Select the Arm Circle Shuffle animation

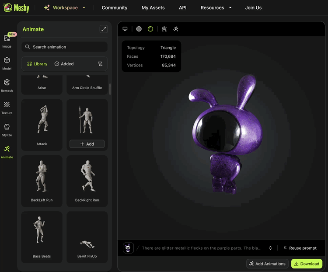click(x=87, y=85)
